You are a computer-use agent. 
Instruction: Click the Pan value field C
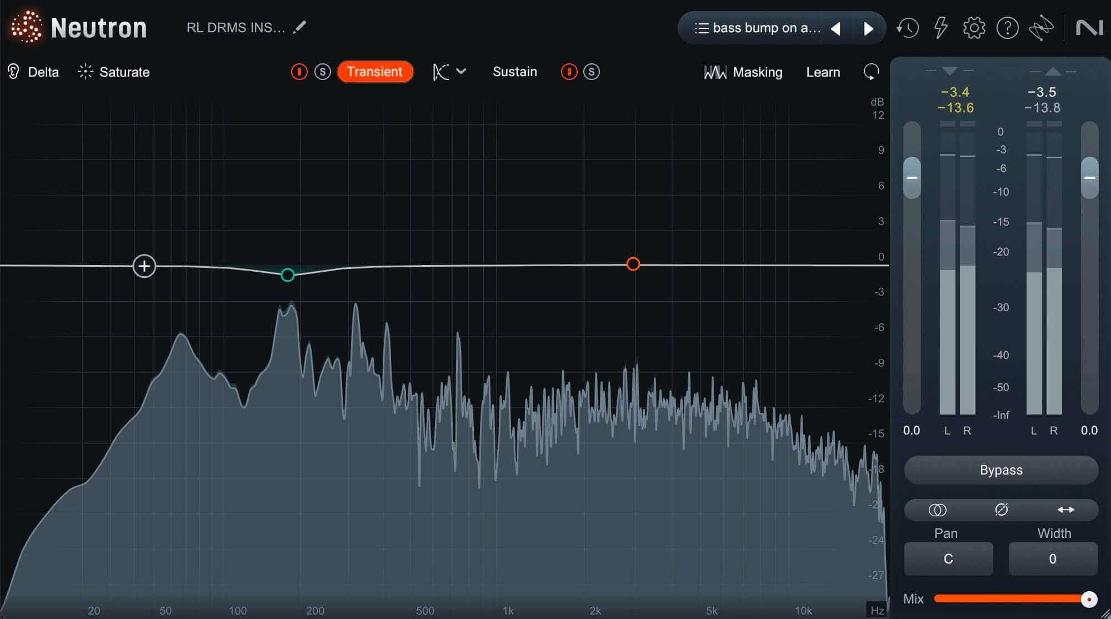948,559
